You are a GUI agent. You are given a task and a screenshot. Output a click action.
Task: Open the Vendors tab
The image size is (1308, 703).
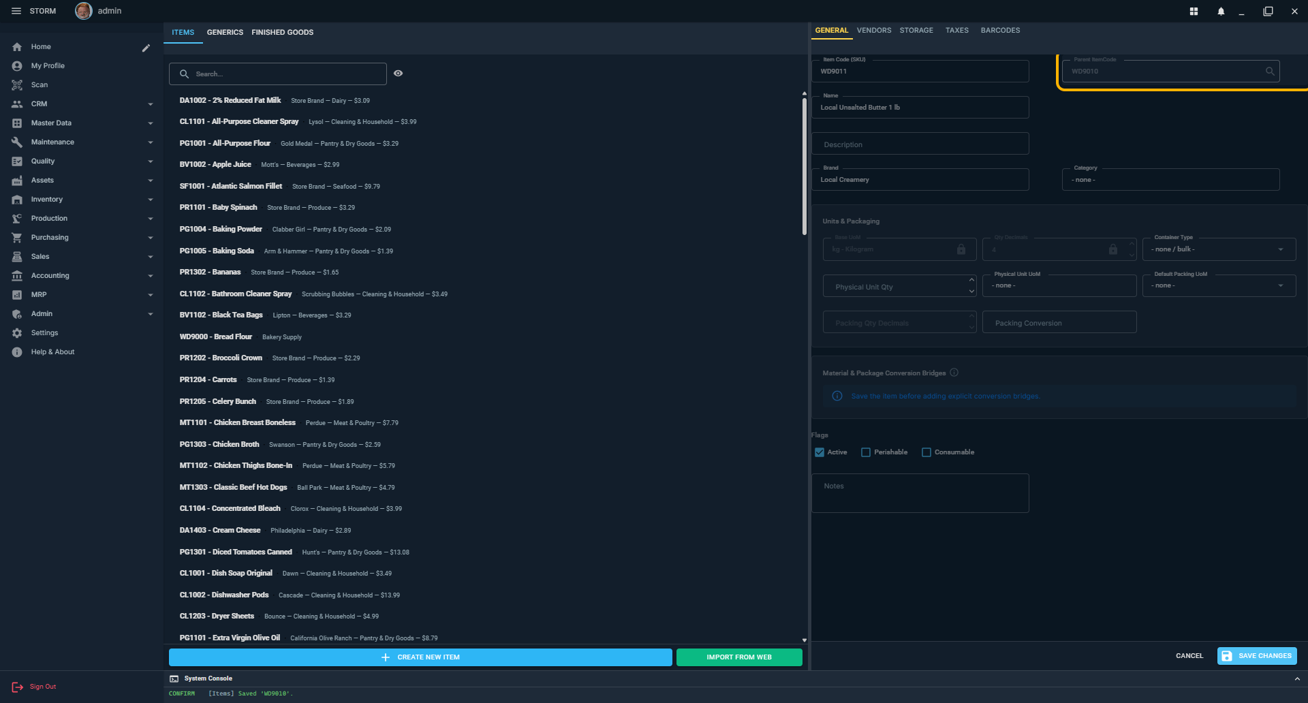(874, 31)
